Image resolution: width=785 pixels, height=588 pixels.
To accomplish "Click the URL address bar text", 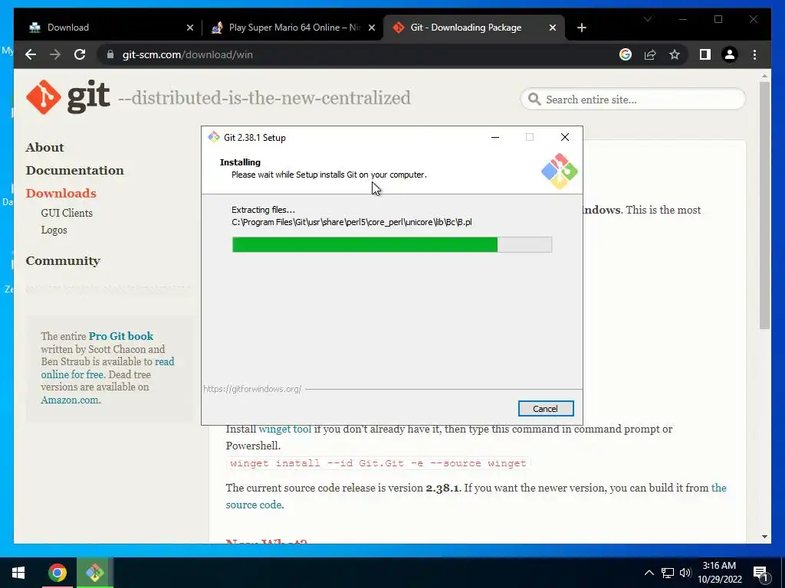I will pyautogui.click(x=187, y=54).
